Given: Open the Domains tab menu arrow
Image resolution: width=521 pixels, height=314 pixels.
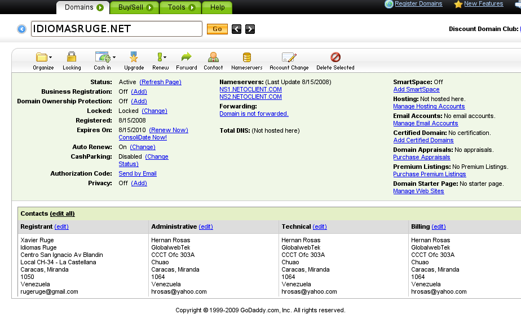Looking at the screenshot, I should (100, 7).
